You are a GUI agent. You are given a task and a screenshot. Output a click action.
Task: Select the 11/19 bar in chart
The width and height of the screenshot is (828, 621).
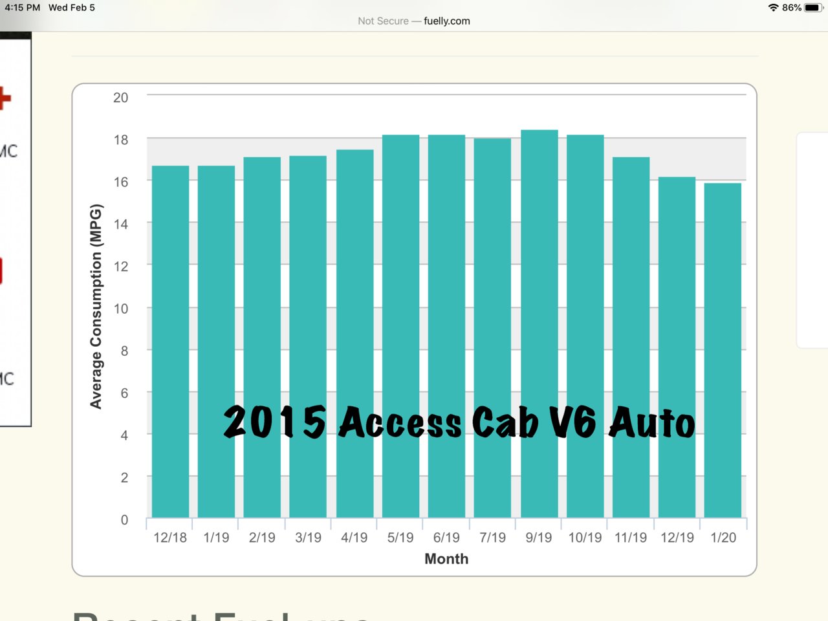631,337
